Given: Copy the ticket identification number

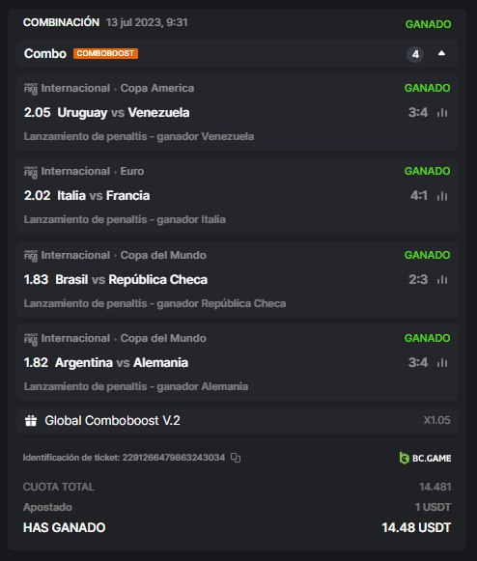Looking at the screenshot, I should [x=236, y=458].
